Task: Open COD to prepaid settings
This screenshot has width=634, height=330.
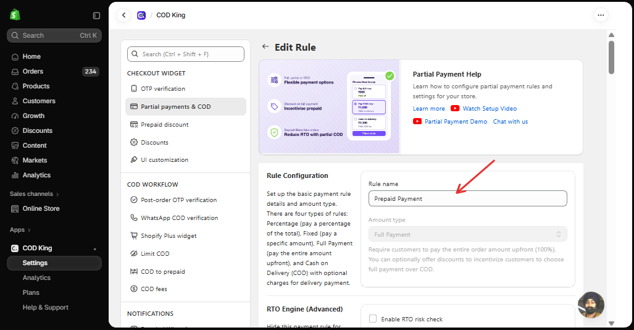Action: (x=186, y=272)
